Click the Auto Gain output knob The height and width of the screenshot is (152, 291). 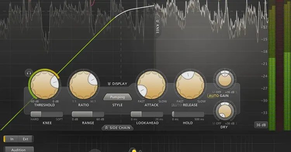tap(225, 79)
